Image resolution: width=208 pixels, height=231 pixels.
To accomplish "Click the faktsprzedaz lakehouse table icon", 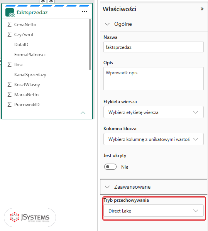I will (10, 12).
